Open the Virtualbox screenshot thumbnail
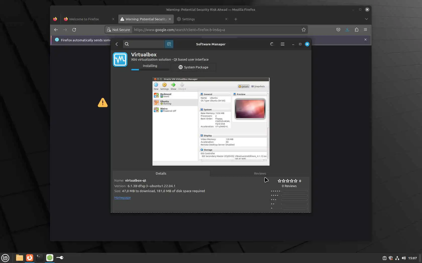Screen dimensions: 422x263 coord(211,121)
